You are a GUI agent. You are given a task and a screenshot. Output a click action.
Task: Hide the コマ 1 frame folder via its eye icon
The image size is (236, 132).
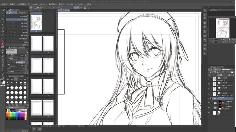point(209,108)
